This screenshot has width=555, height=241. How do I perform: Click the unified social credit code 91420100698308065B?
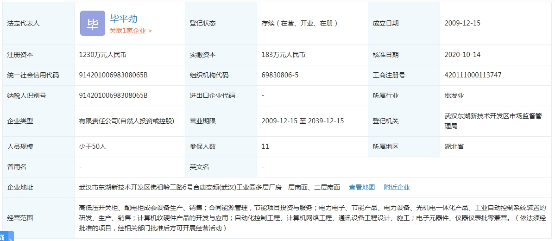[x=113, y=75]
